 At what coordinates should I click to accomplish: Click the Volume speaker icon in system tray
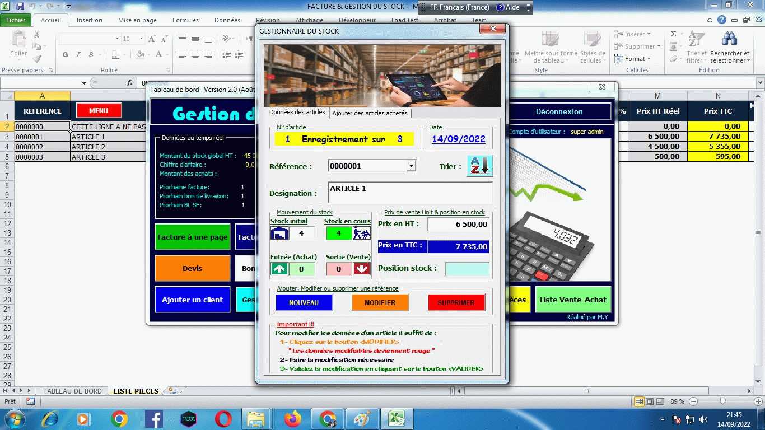[703, 419]
